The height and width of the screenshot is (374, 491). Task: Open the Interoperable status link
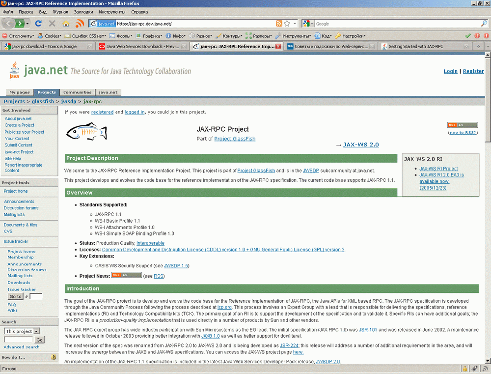pyautogui.click(x=150, y=243)
